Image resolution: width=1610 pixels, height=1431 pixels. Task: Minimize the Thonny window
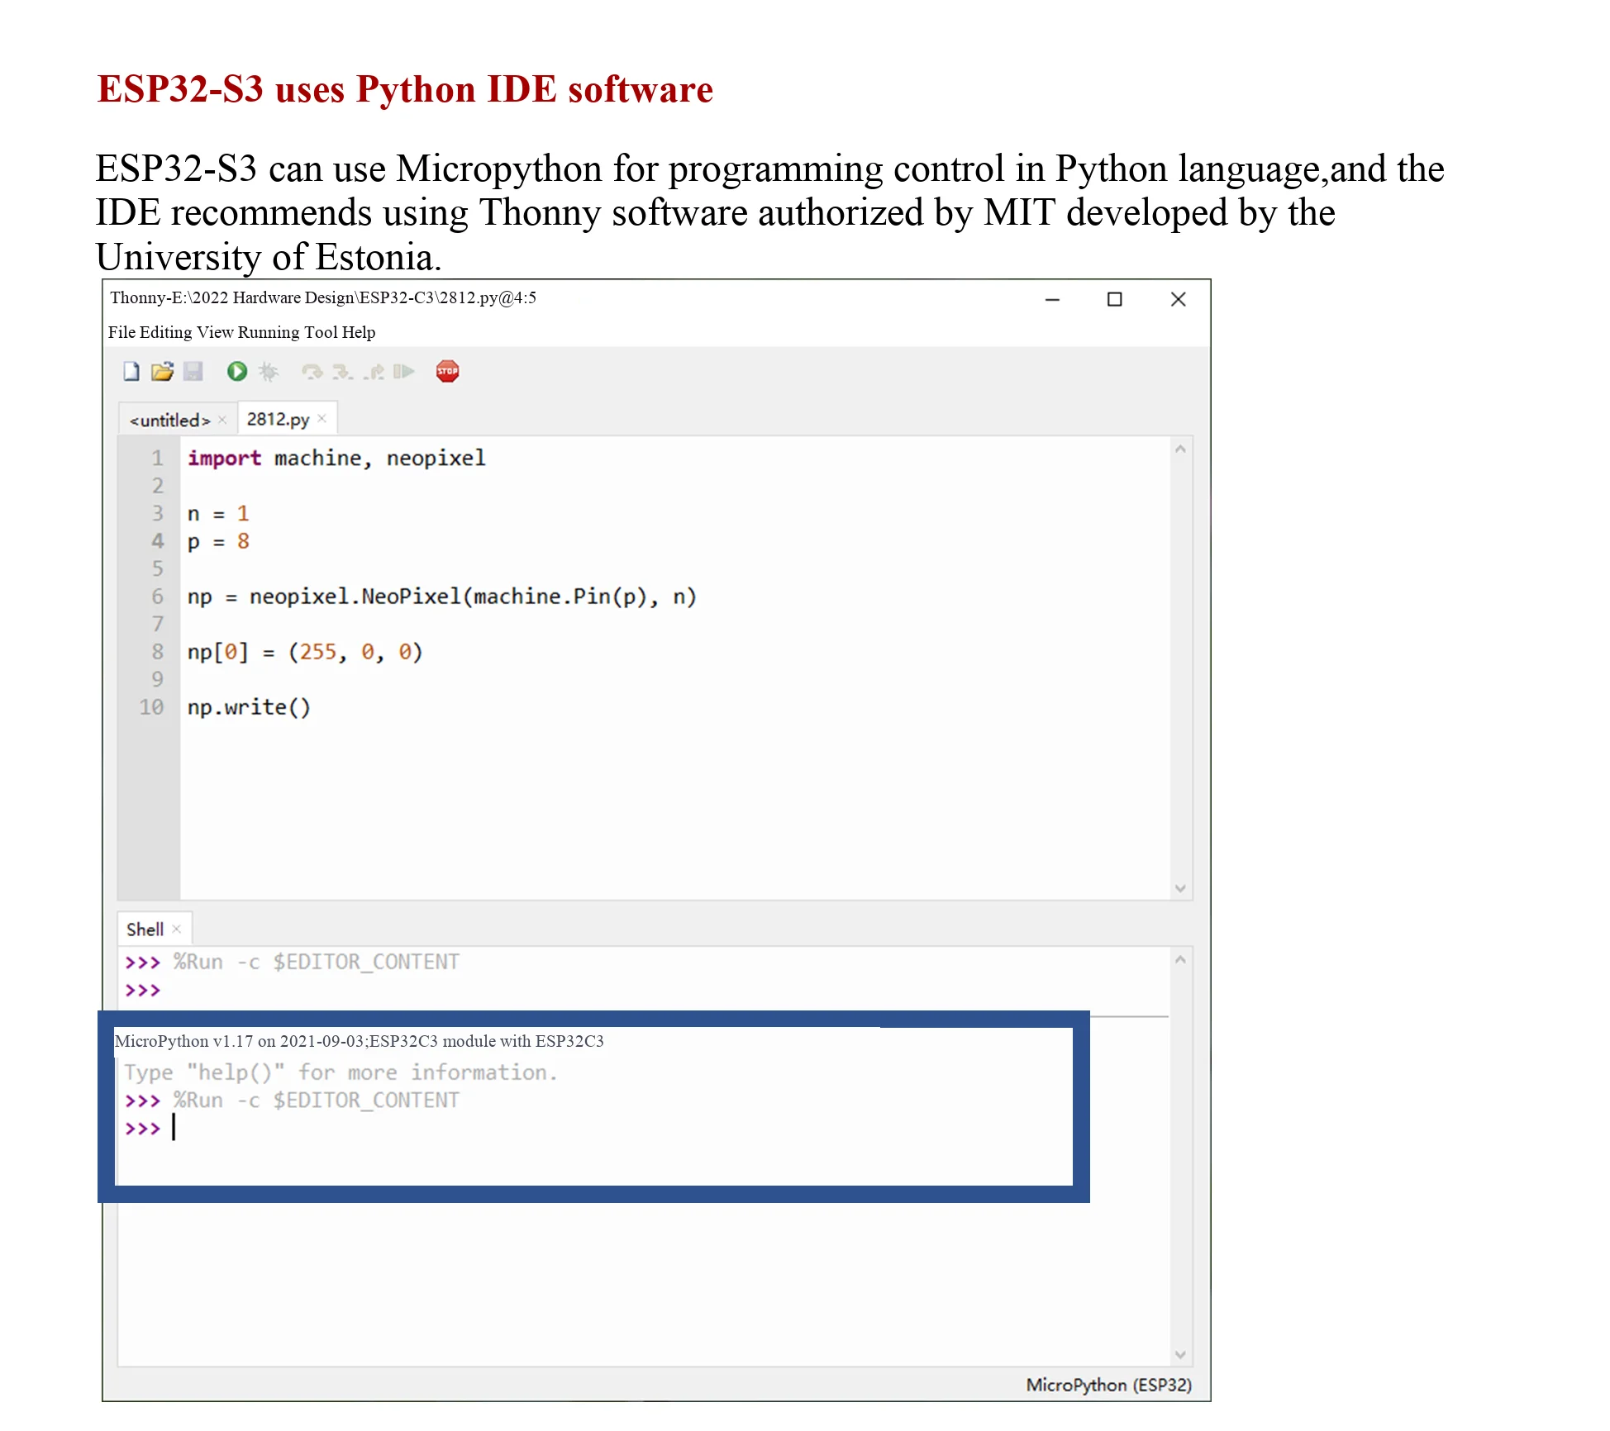[1052, 300]
